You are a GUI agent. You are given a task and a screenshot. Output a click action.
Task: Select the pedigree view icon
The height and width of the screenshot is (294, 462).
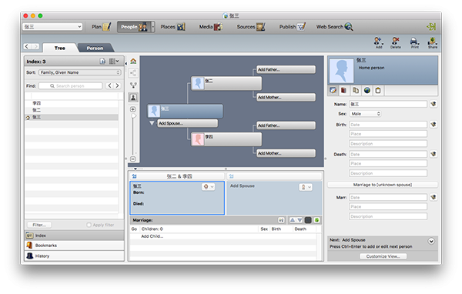(x=133, y=73)
